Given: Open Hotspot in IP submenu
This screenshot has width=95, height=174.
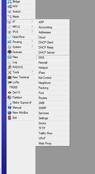Looking at the screenshot, I should (x=53, y=68).
